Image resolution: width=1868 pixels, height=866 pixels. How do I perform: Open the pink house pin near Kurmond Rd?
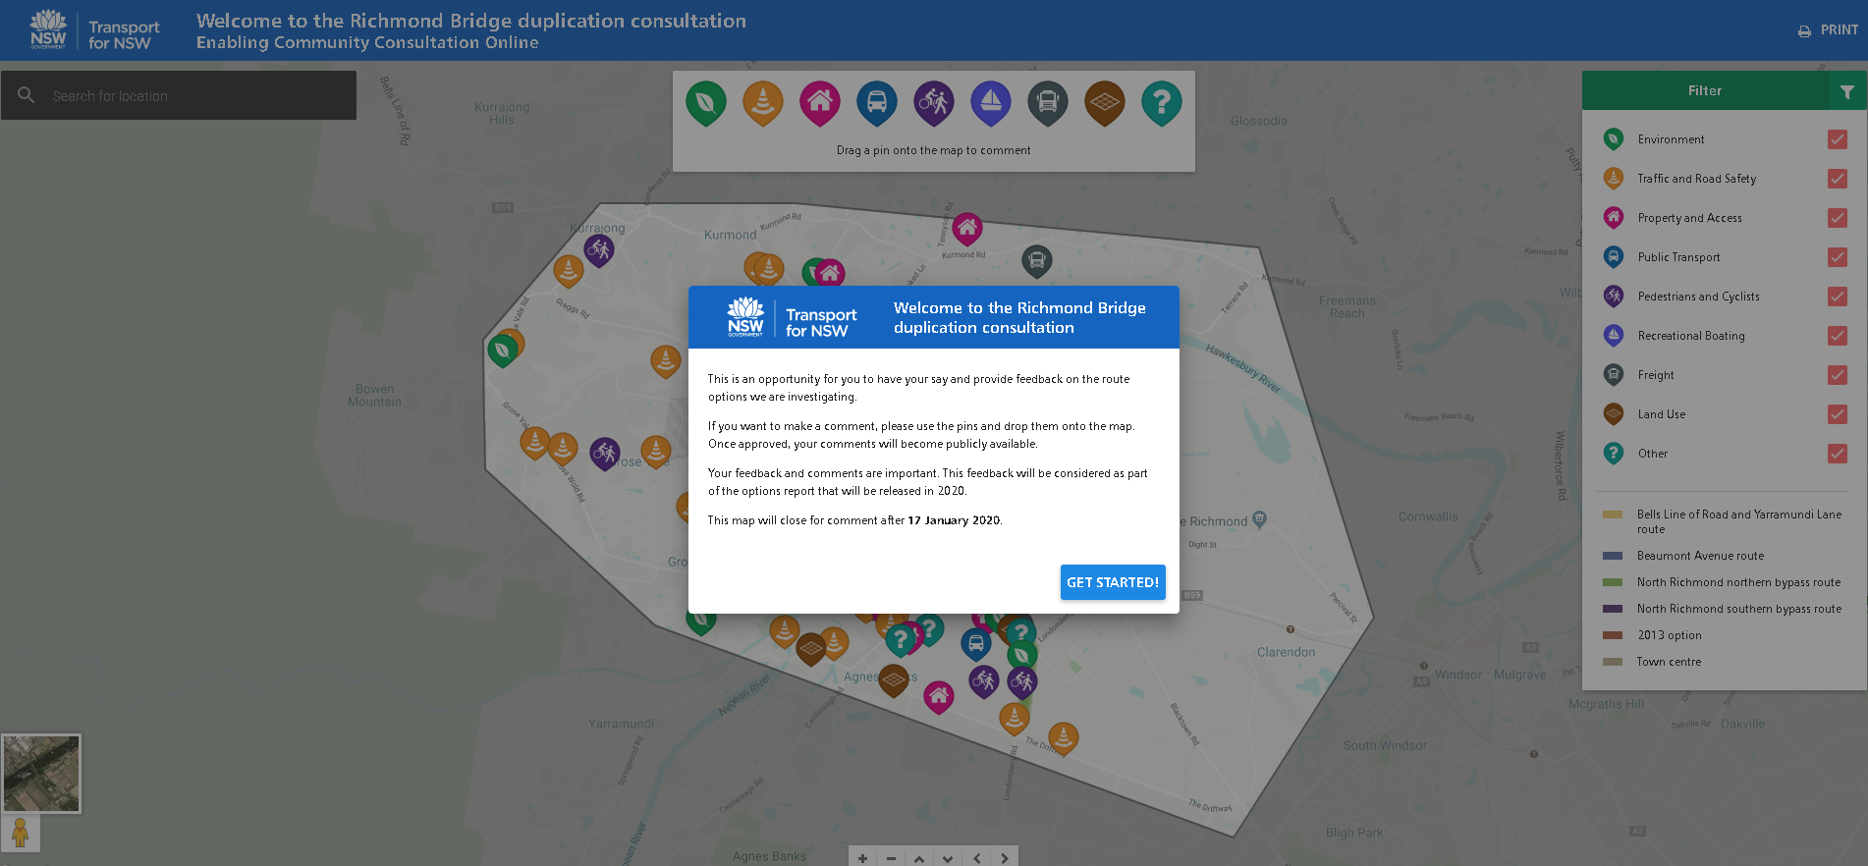click(967, 230)
